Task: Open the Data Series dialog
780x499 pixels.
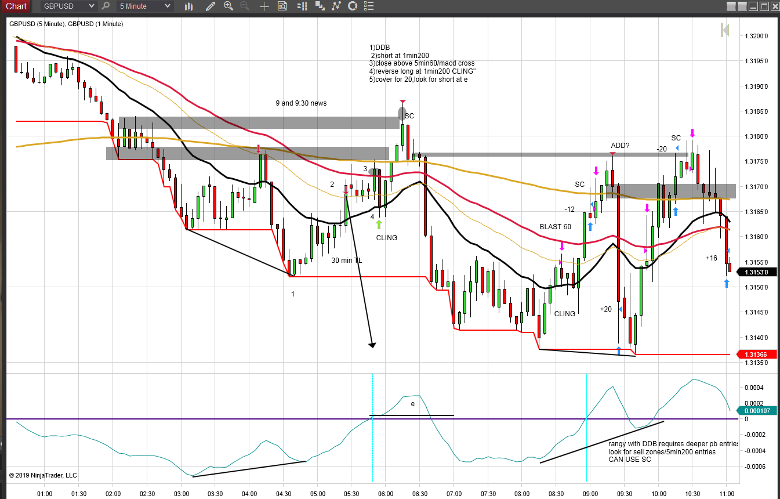Action: [x=320, y=6]
